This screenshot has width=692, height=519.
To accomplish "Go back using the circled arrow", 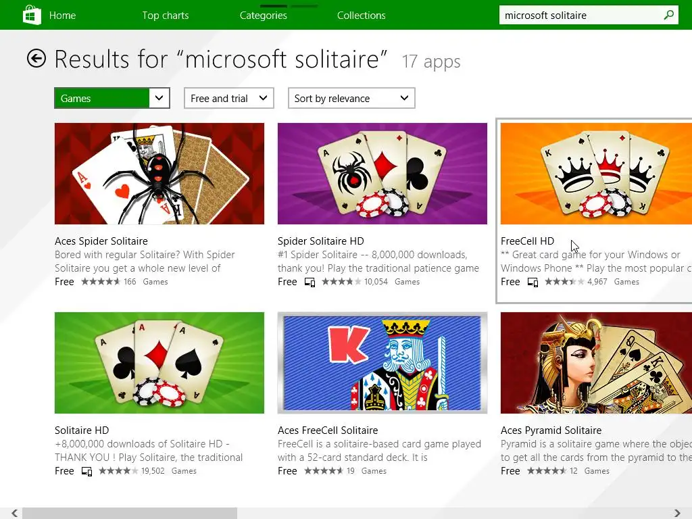I will [36, 58].
